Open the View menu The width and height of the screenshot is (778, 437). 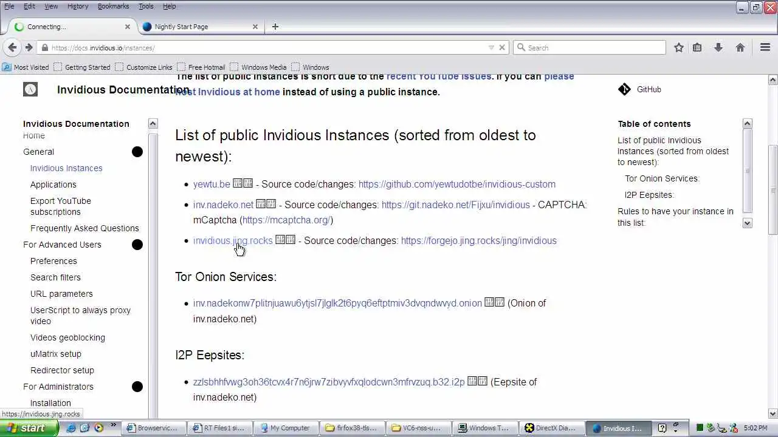[51, 6]
